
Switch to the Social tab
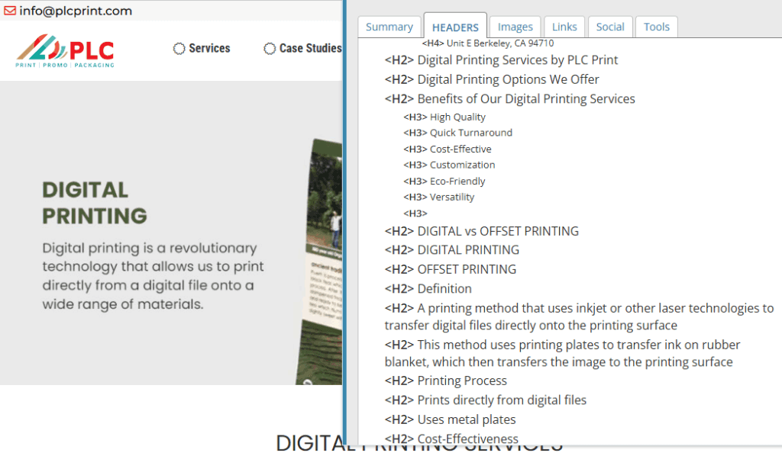(610, 26)
